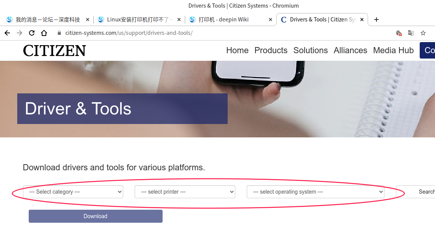
Task: Open a new browser tab
Action: (376, 20)
